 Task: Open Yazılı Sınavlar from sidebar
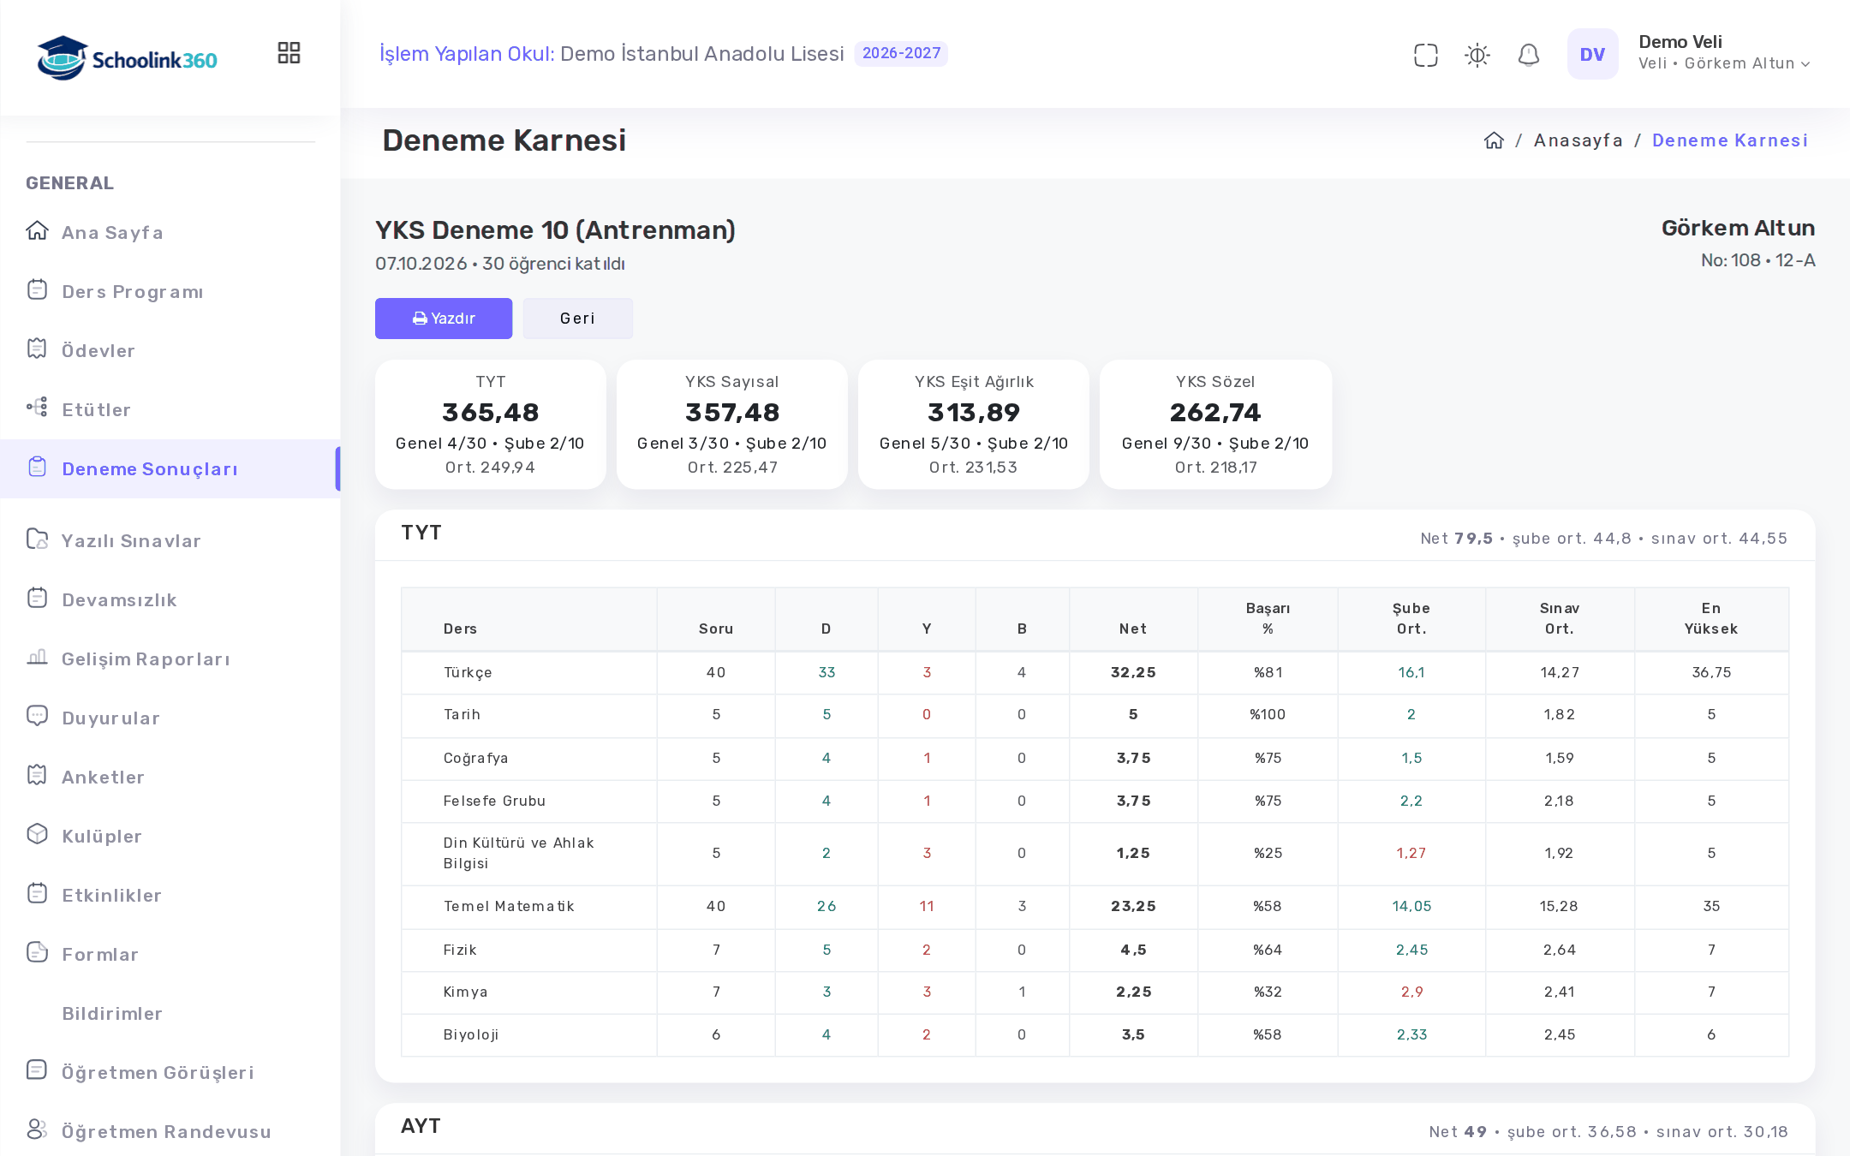170,540
